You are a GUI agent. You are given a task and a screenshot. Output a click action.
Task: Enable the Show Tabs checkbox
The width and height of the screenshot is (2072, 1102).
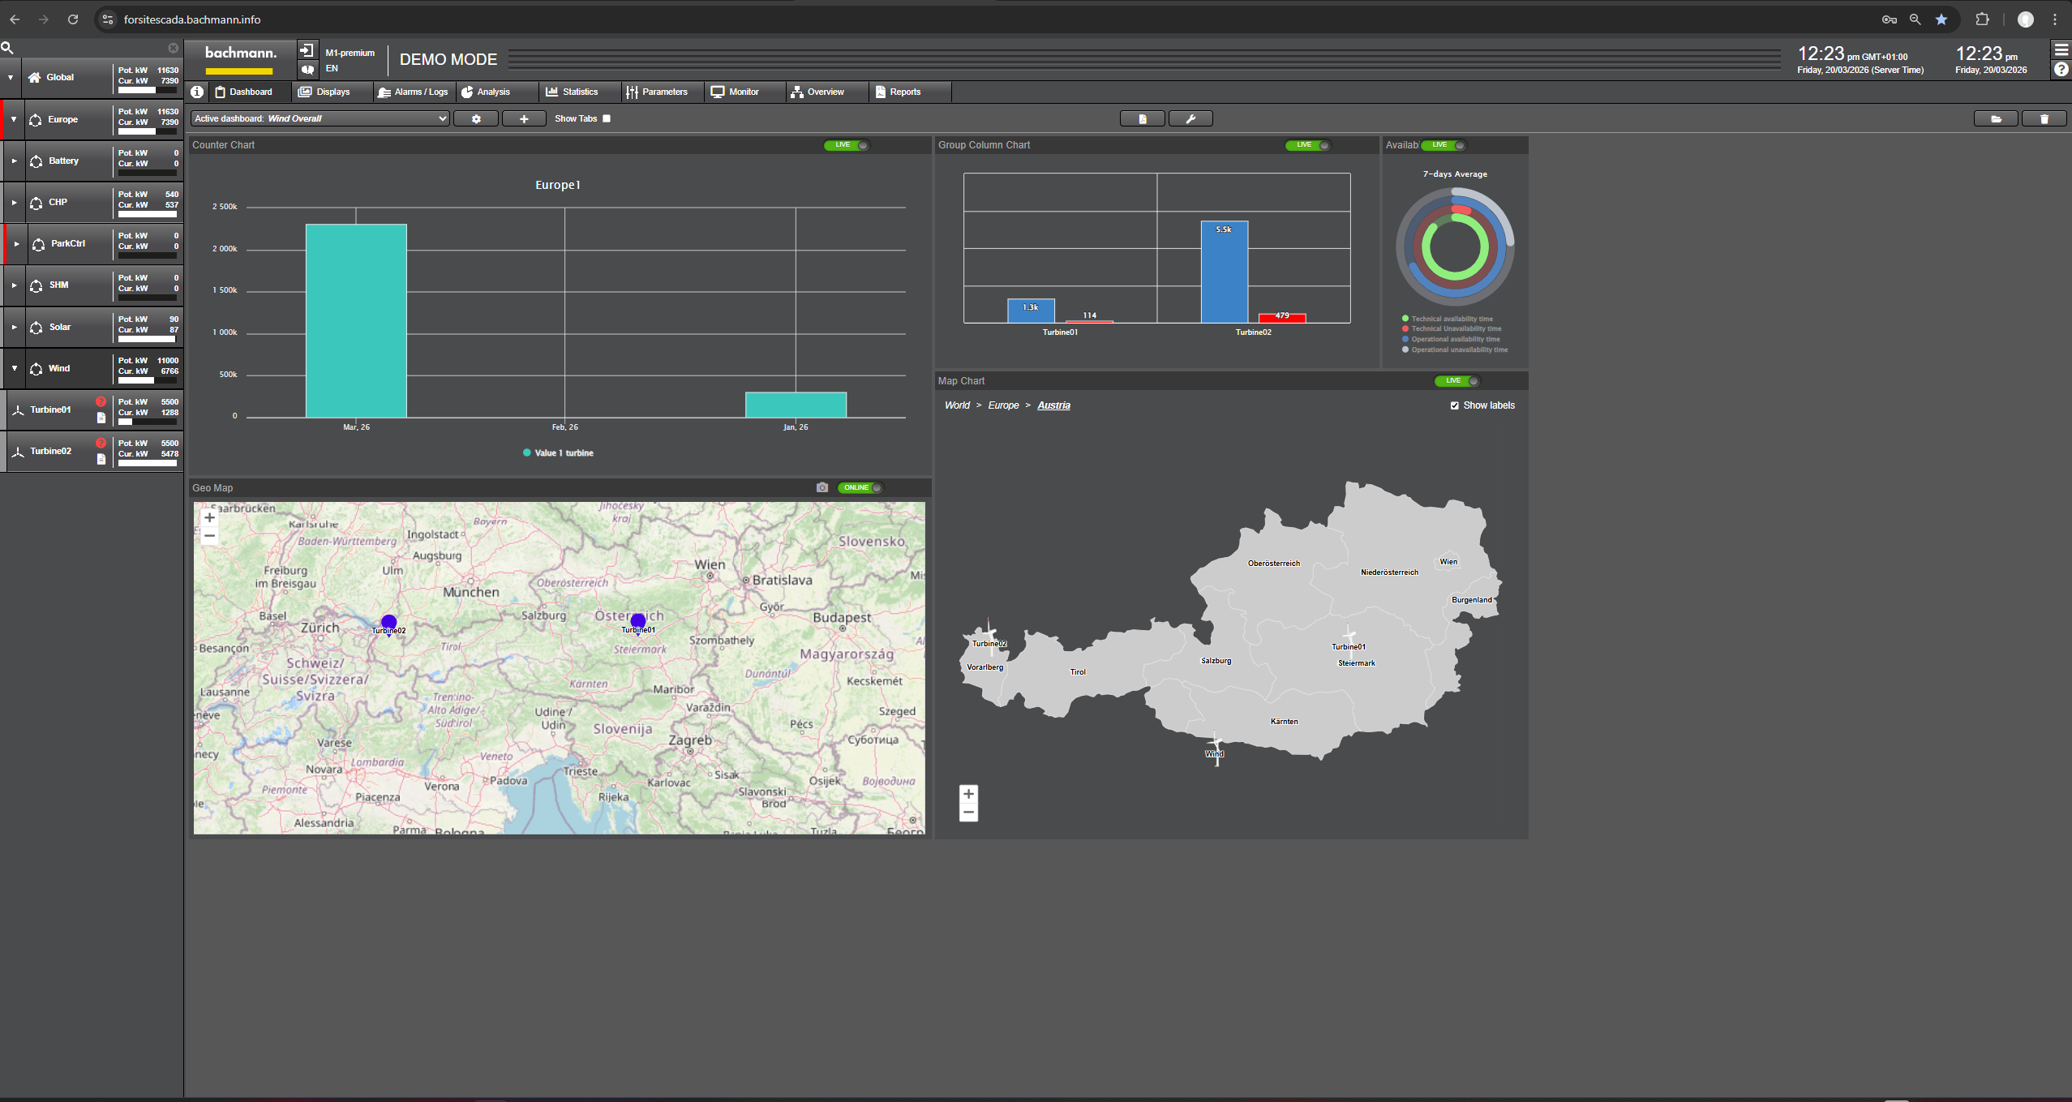click(x=607, y=118)
